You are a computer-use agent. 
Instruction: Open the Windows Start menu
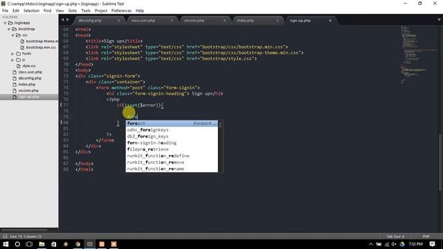pos(6,244)
